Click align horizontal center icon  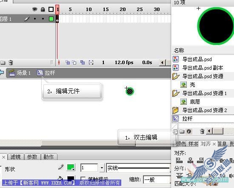190,160
